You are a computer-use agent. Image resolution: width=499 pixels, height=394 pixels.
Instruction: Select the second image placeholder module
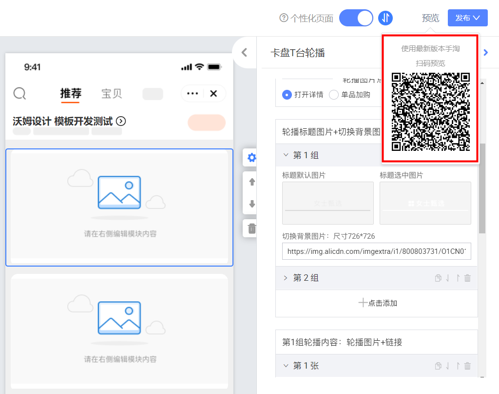click(119, 332)
